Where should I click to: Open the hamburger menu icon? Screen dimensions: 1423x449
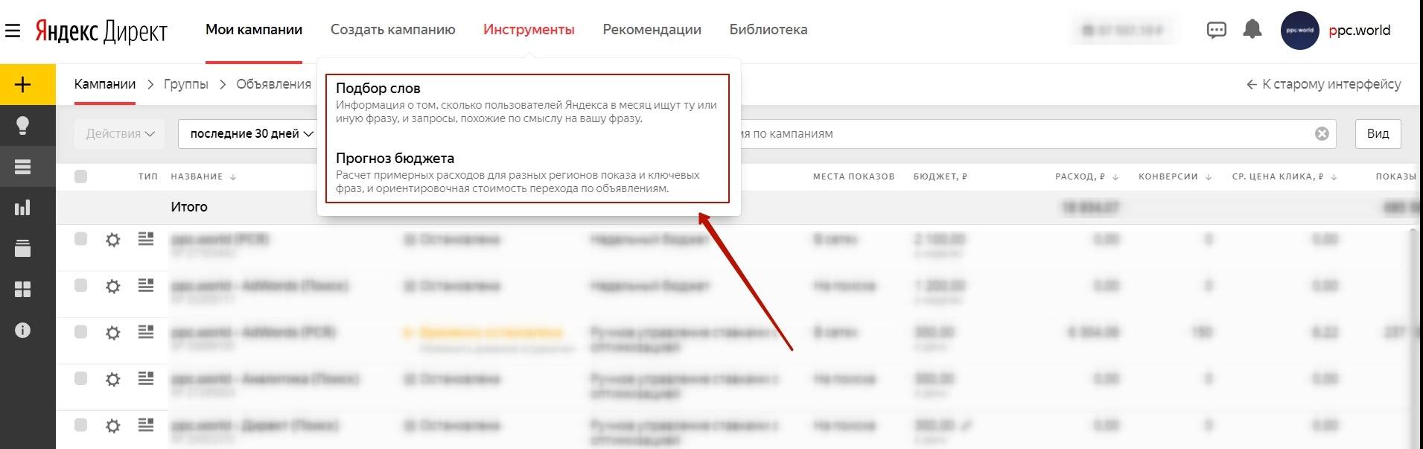[13, 31]
